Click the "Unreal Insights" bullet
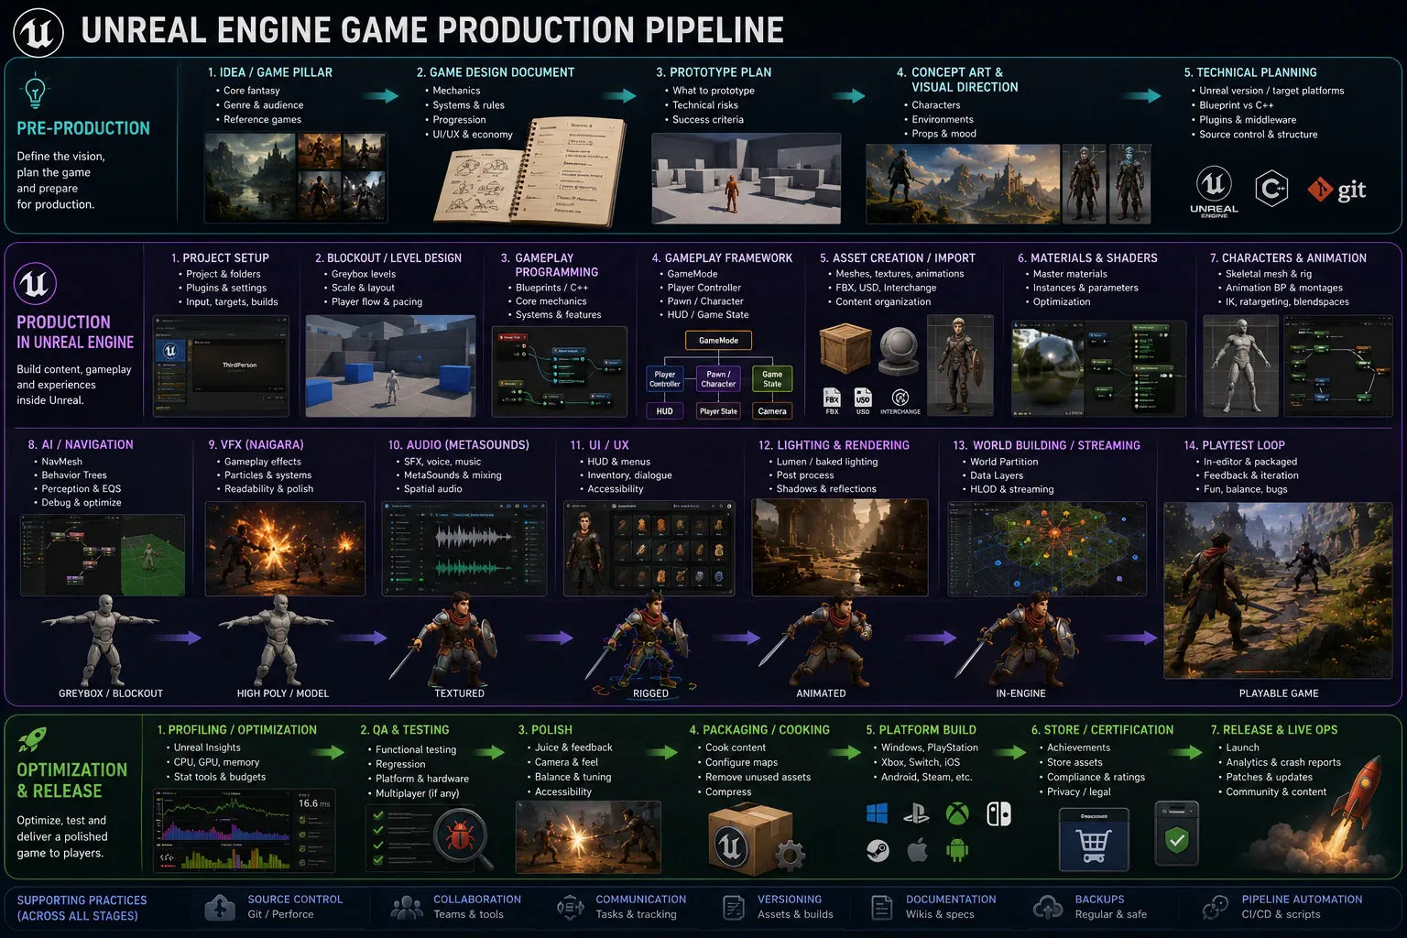The width and height of the screenshot is (1407, 938). pyautogui.click(x=207, y=747)
